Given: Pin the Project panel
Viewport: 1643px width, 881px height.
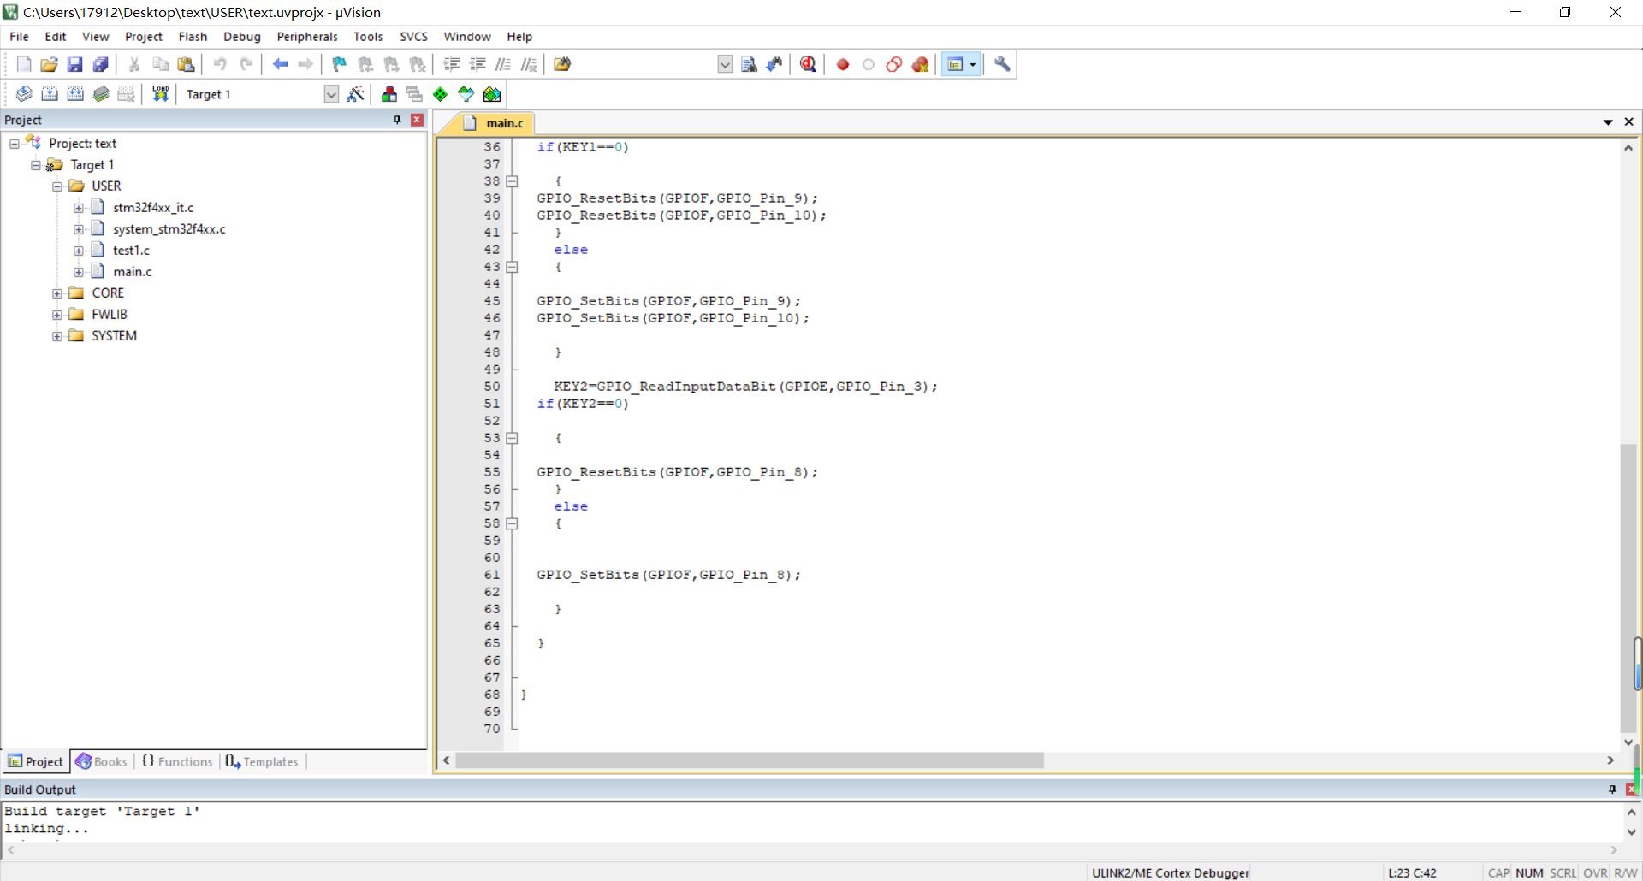Looking at the screenshot, I should point(397,120).
